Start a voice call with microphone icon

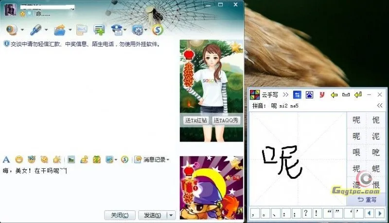[35, 30]
